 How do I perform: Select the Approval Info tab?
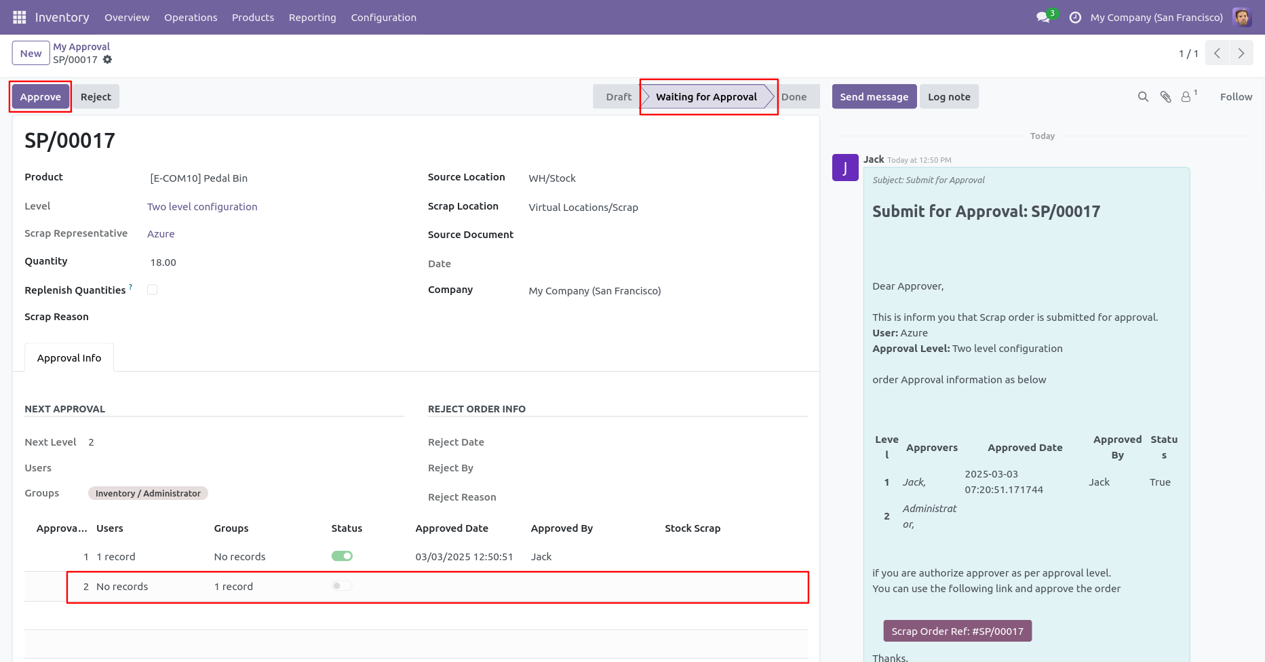[x=69, y=358]
